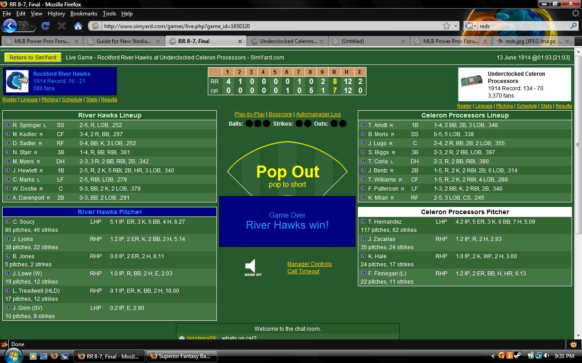The width and height of the screenshot is (582, 363).
Task: Click the info icon next to T. Hernandez
Action: click(x=363, y=221)
